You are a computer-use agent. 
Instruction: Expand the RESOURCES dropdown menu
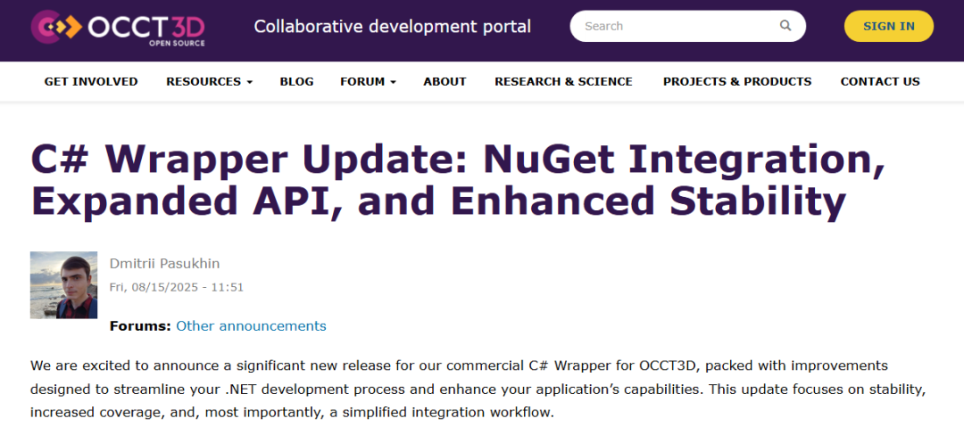click(x=209, y=82)
